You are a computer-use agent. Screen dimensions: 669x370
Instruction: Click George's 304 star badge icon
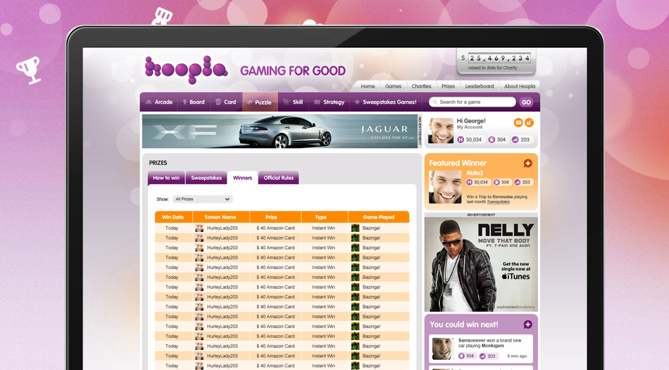[492, 139]
